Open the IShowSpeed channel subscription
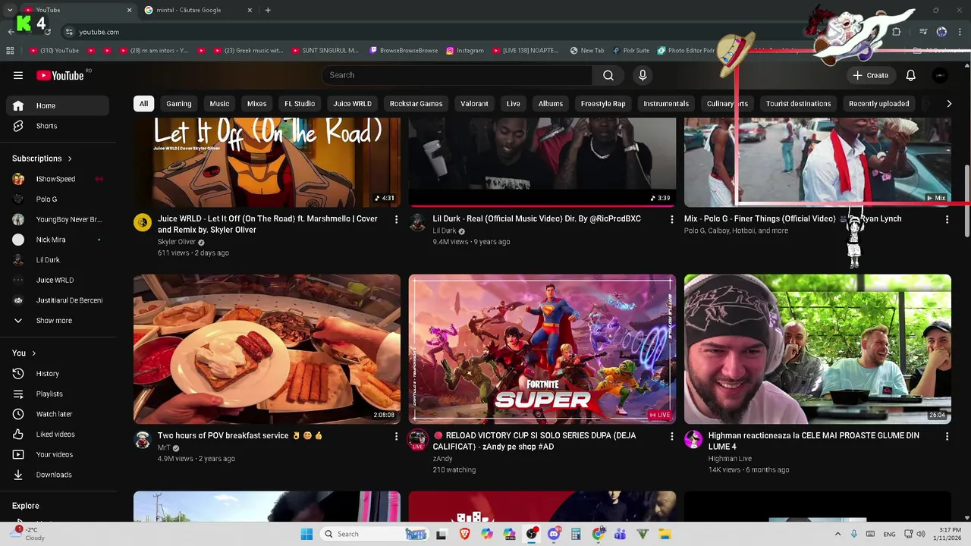The width and height of the screenshot is (971, 546). tap(58, 179)
